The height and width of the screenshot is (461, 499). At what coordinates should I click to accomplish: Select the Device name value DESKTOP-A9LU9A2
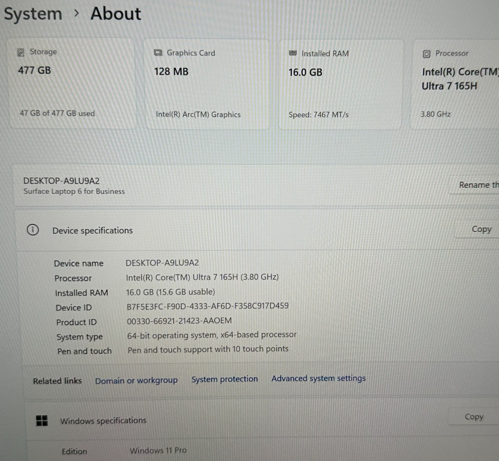(x=162, y=262)
